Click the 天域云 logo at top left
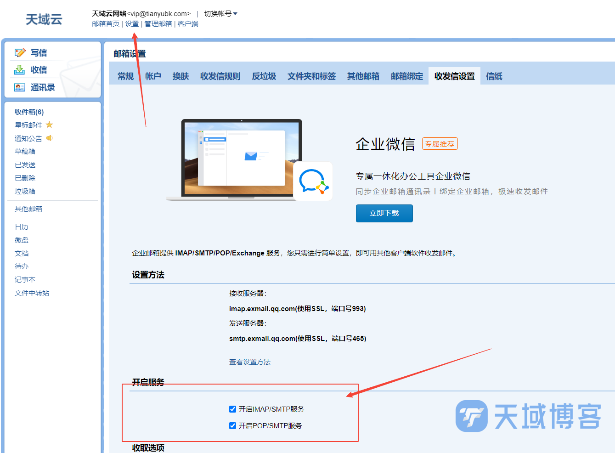 (44, 19)
